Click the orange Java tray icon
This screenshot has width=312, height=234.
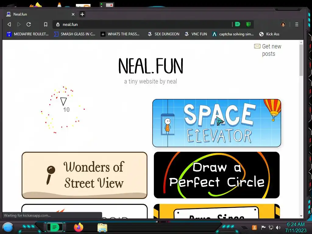[254, 227]
